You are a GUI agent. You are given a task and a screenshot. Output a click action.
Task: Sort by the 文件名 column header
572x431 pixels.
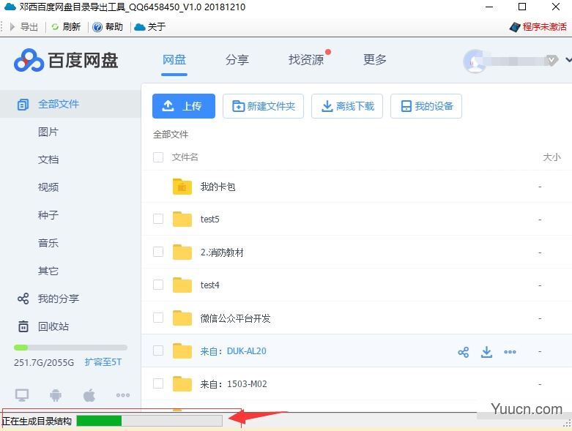(x=185, y=157)
